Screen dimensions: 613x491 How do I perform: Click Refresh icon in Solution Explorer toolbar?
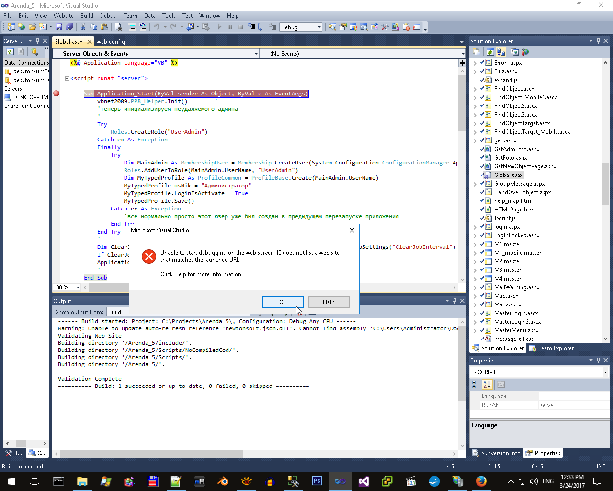(490, 52)
